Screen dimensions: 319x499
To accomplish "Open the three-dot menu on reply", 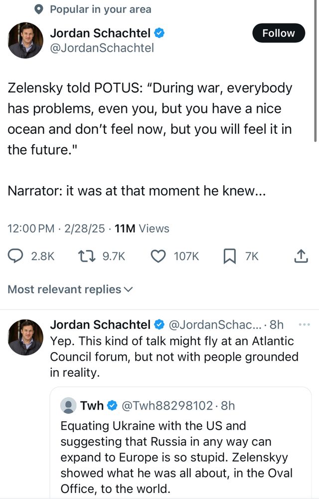I will pos(304,325).
